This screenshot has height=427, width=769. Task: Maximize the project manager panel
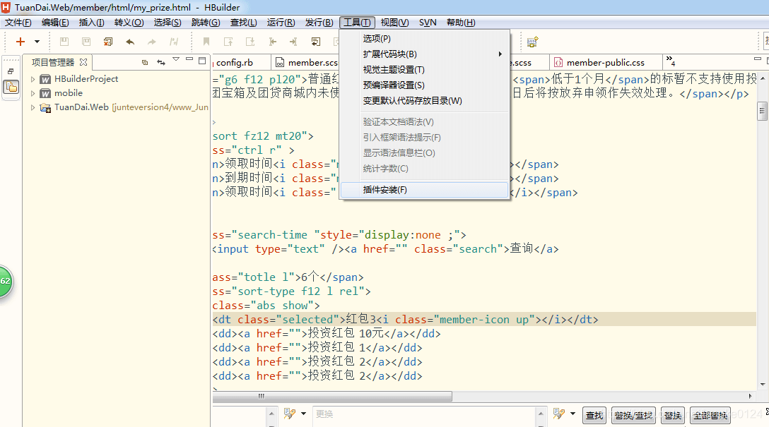(202, 61)
